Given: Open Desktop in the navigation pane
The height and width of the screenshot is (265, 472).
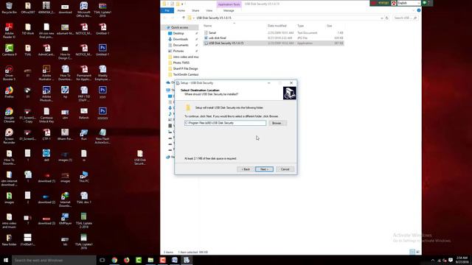Looking at the screenshot, I should (x=178, y=33).
